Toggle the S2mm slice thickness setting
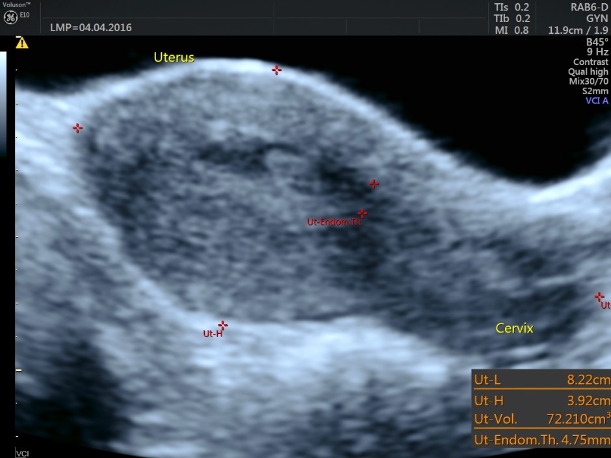Viewport: 611px width, 458px height. pyautogui.click(x=594, y=91)
